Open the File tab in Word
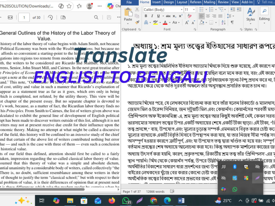This screenshot has width=275, height=206. (129, 2)
